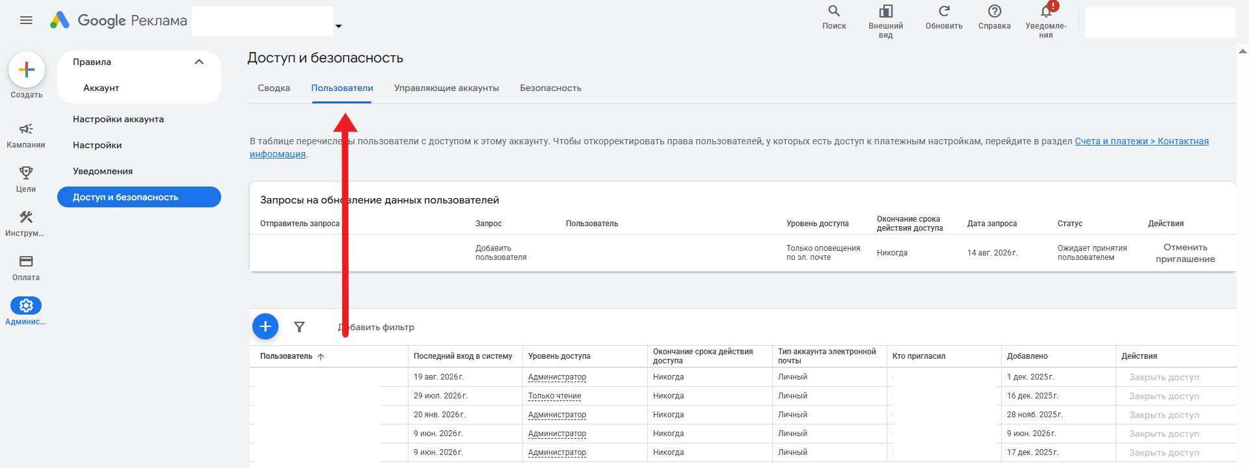Viewport: 1249px width, 468px height.
Task: Open the main hamburger menu
Action: tap(26, 20)
